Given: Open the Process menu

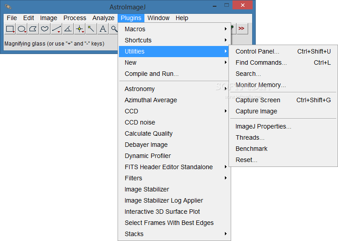Looking at the screenshot, I should tap(75, 18).
